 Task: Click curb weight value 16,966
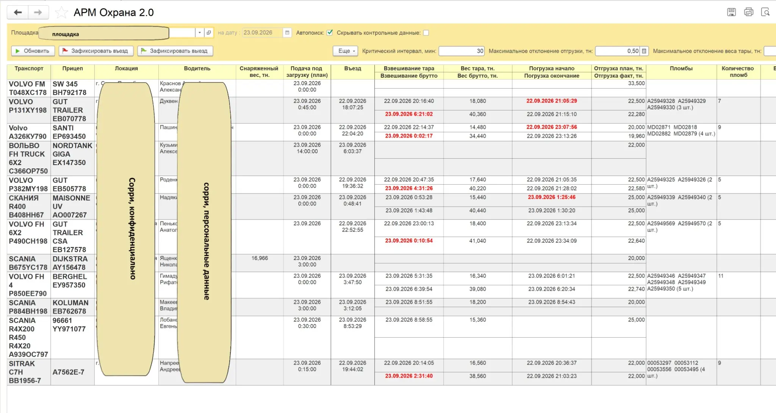coord(260,258)
